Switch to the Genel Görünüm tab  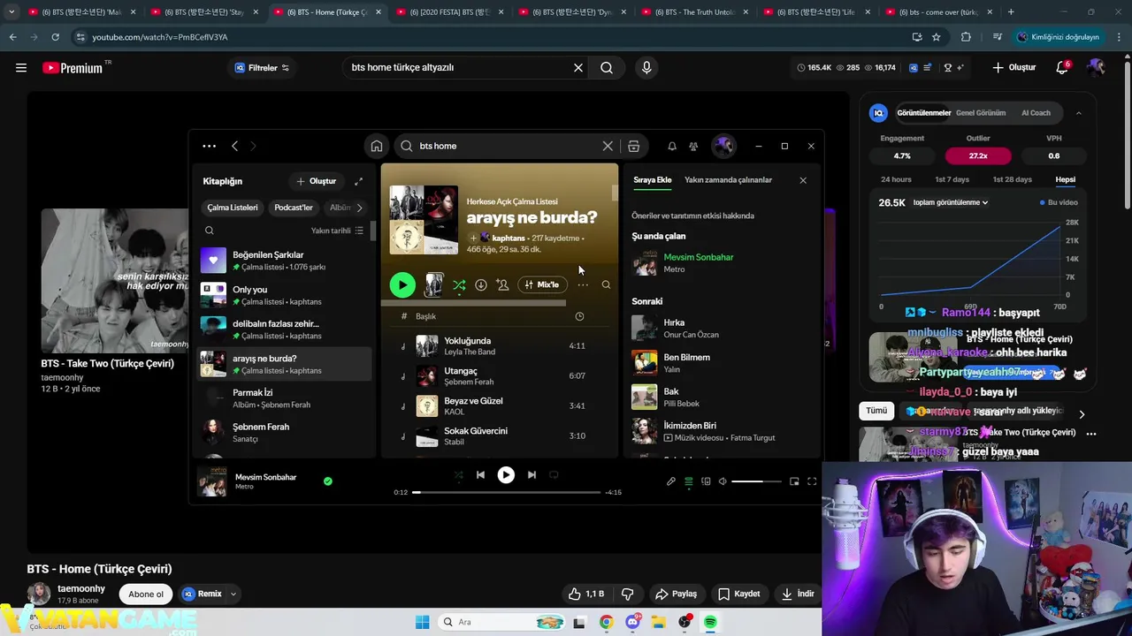click(981, 113)
